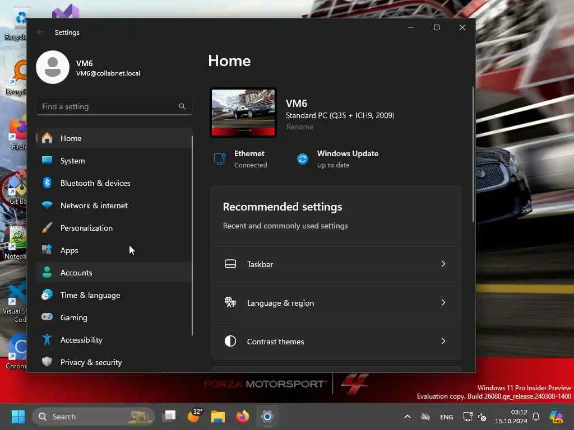Click the taskbar Search box

click(x=94, y=417)
